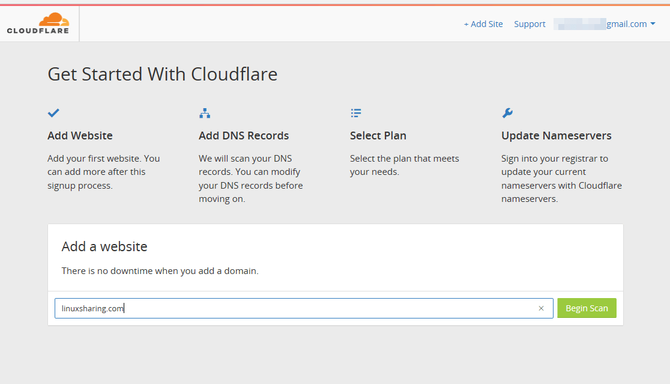Click the Add a website panel heading

coord(104,246)
